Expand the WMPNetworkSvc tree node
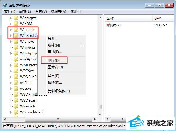The image size is (176, 131). 11,65
